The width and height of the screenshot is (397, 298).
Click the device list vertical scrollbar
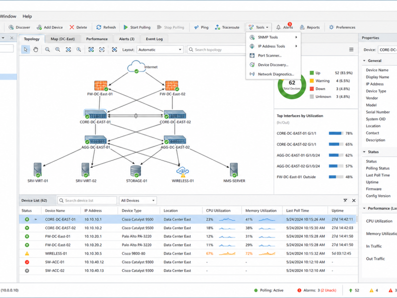pyautogui.click(x=357, y=219)
